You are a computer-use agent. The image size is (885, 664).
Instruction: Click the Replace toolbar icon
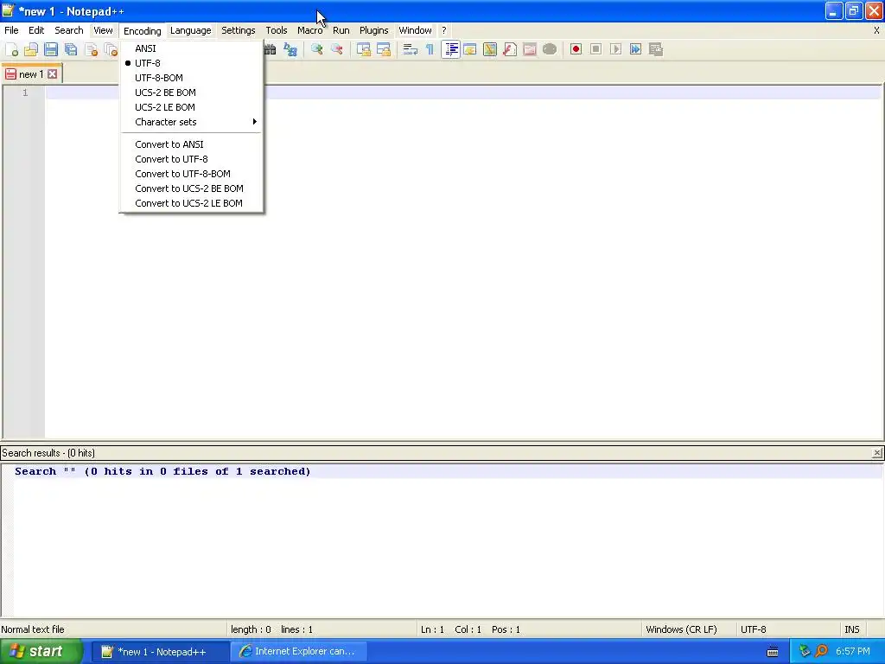pos(290,49)
